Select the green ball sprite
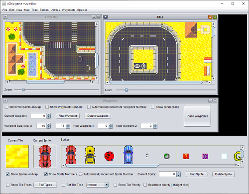249x194 pixels. (167, 156)
